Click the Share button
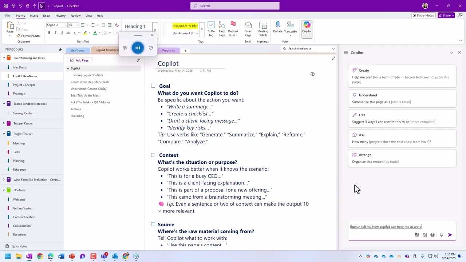The height and width of the screenshot is (262, 466). pyautogui.click(x=446, y=15)
